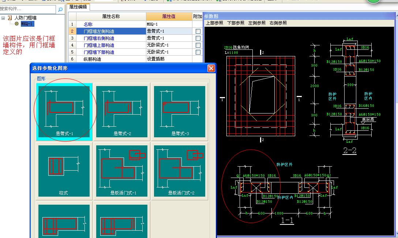Toggle 附加 checkbox for 门框墙下部构造
398x238 pixels.
click(198, 52)
